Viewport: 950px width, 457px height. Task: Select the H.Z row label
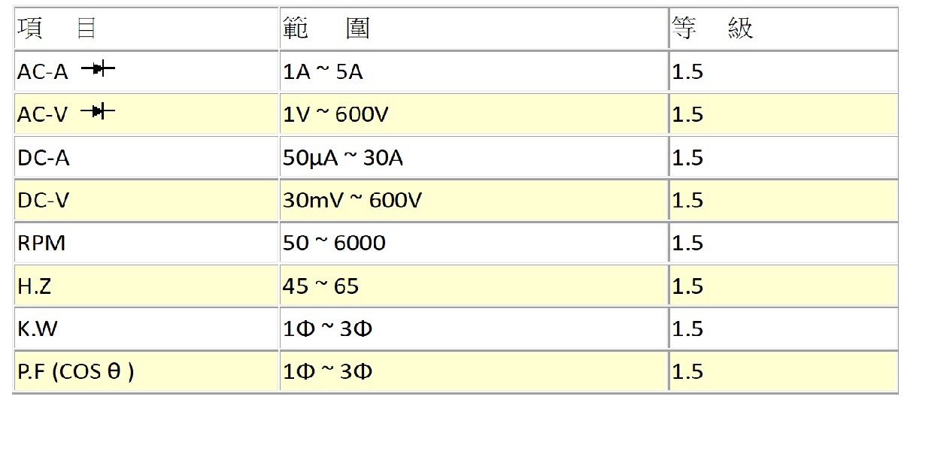[x=35, y=286]
